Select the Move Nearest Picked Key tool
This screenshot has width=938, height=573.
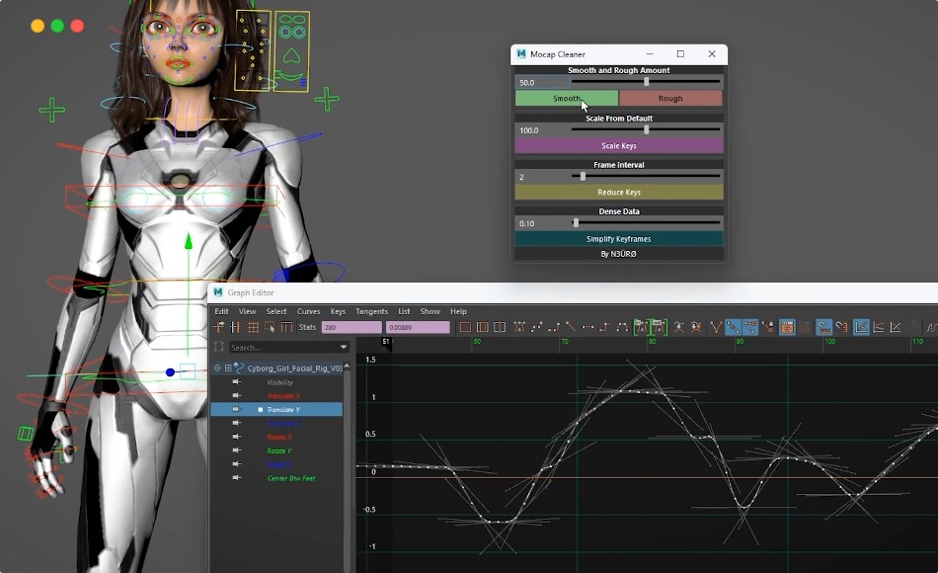[x=217, y=326]
